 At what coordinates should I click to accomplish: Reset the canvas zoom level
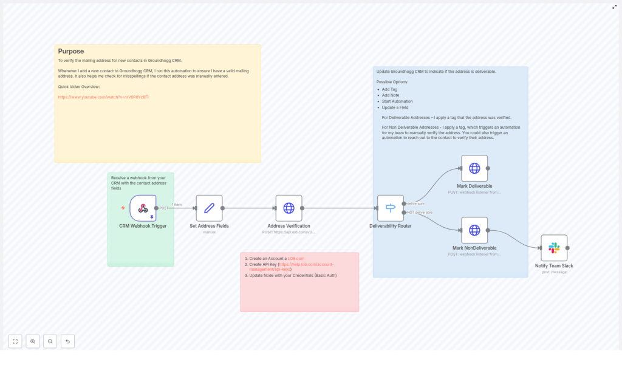tap(68, 341)
